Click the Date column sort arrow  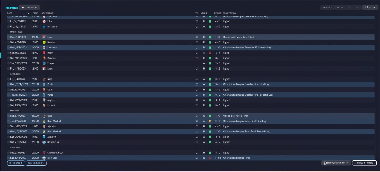pyautogui.click(x=29, y=13)
